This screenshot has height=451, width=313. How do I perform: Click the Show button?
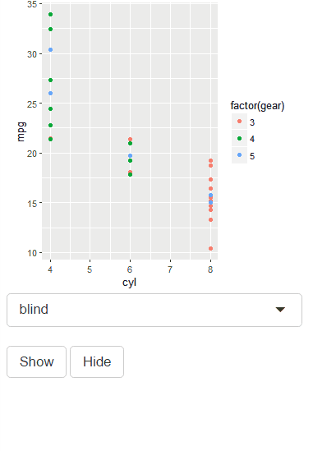coord(36,361)
